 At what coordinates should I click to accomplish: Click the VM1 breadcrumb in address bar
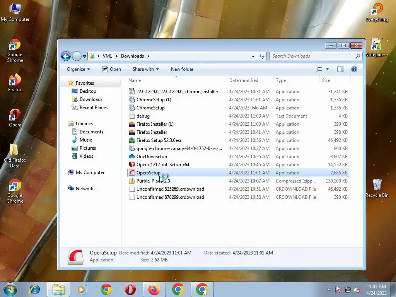[x=107, y=56]
